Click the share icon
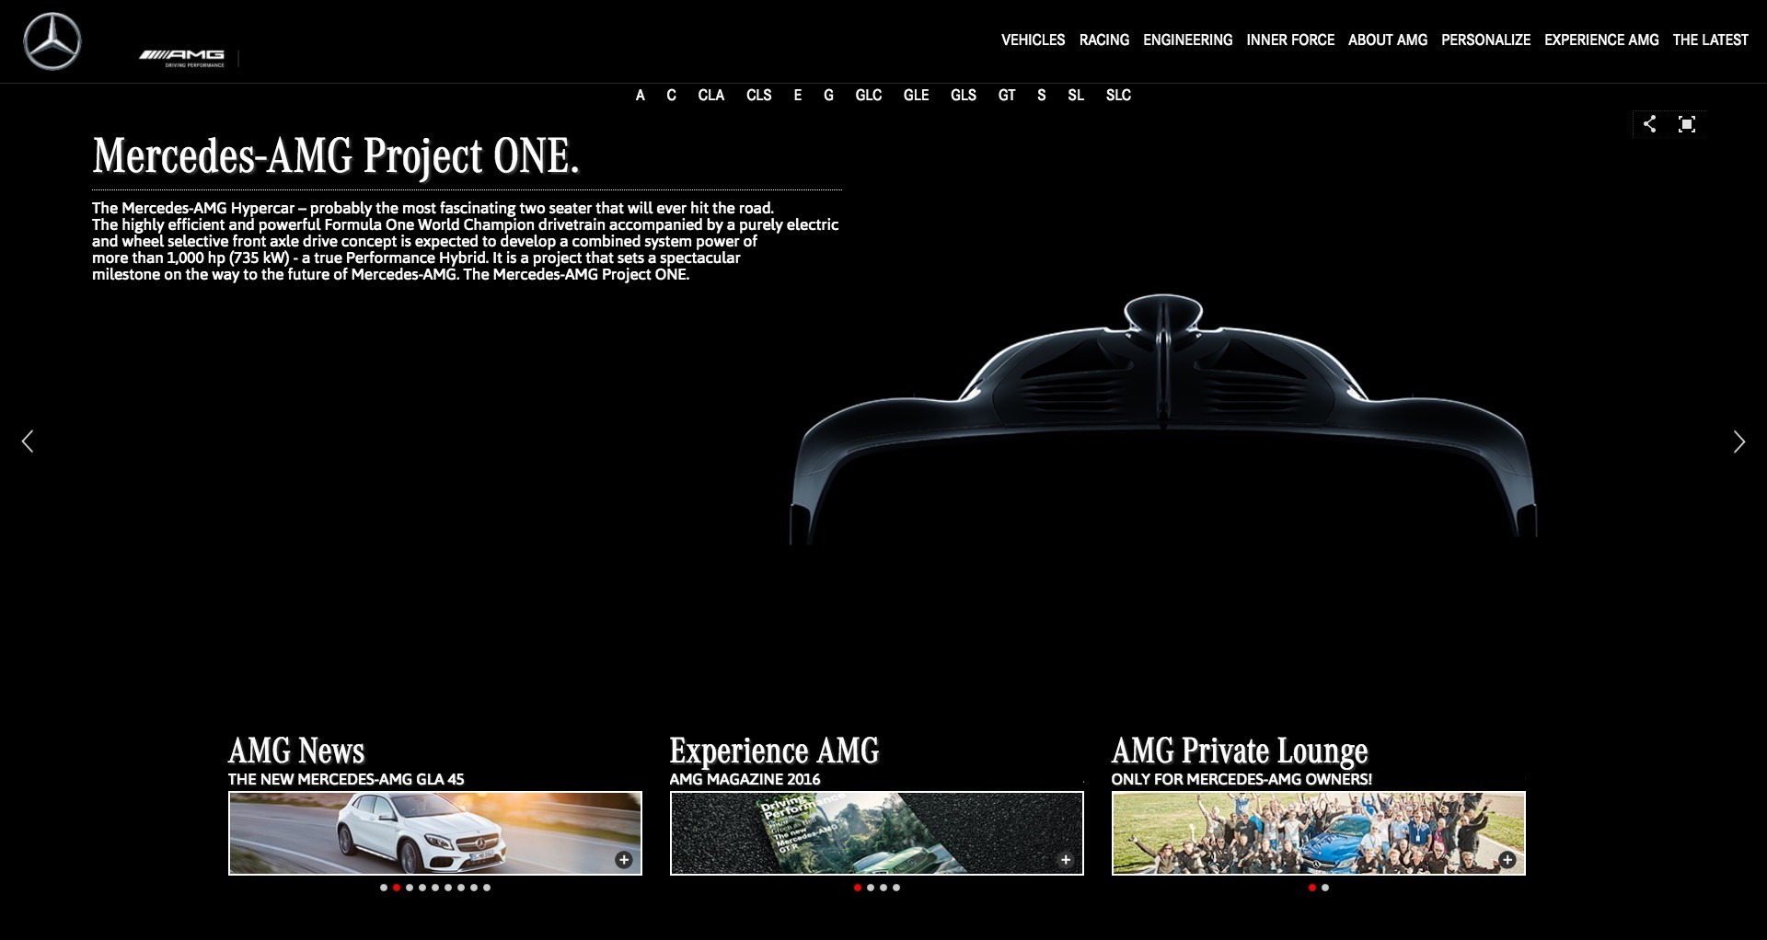 click(1650, 124)
